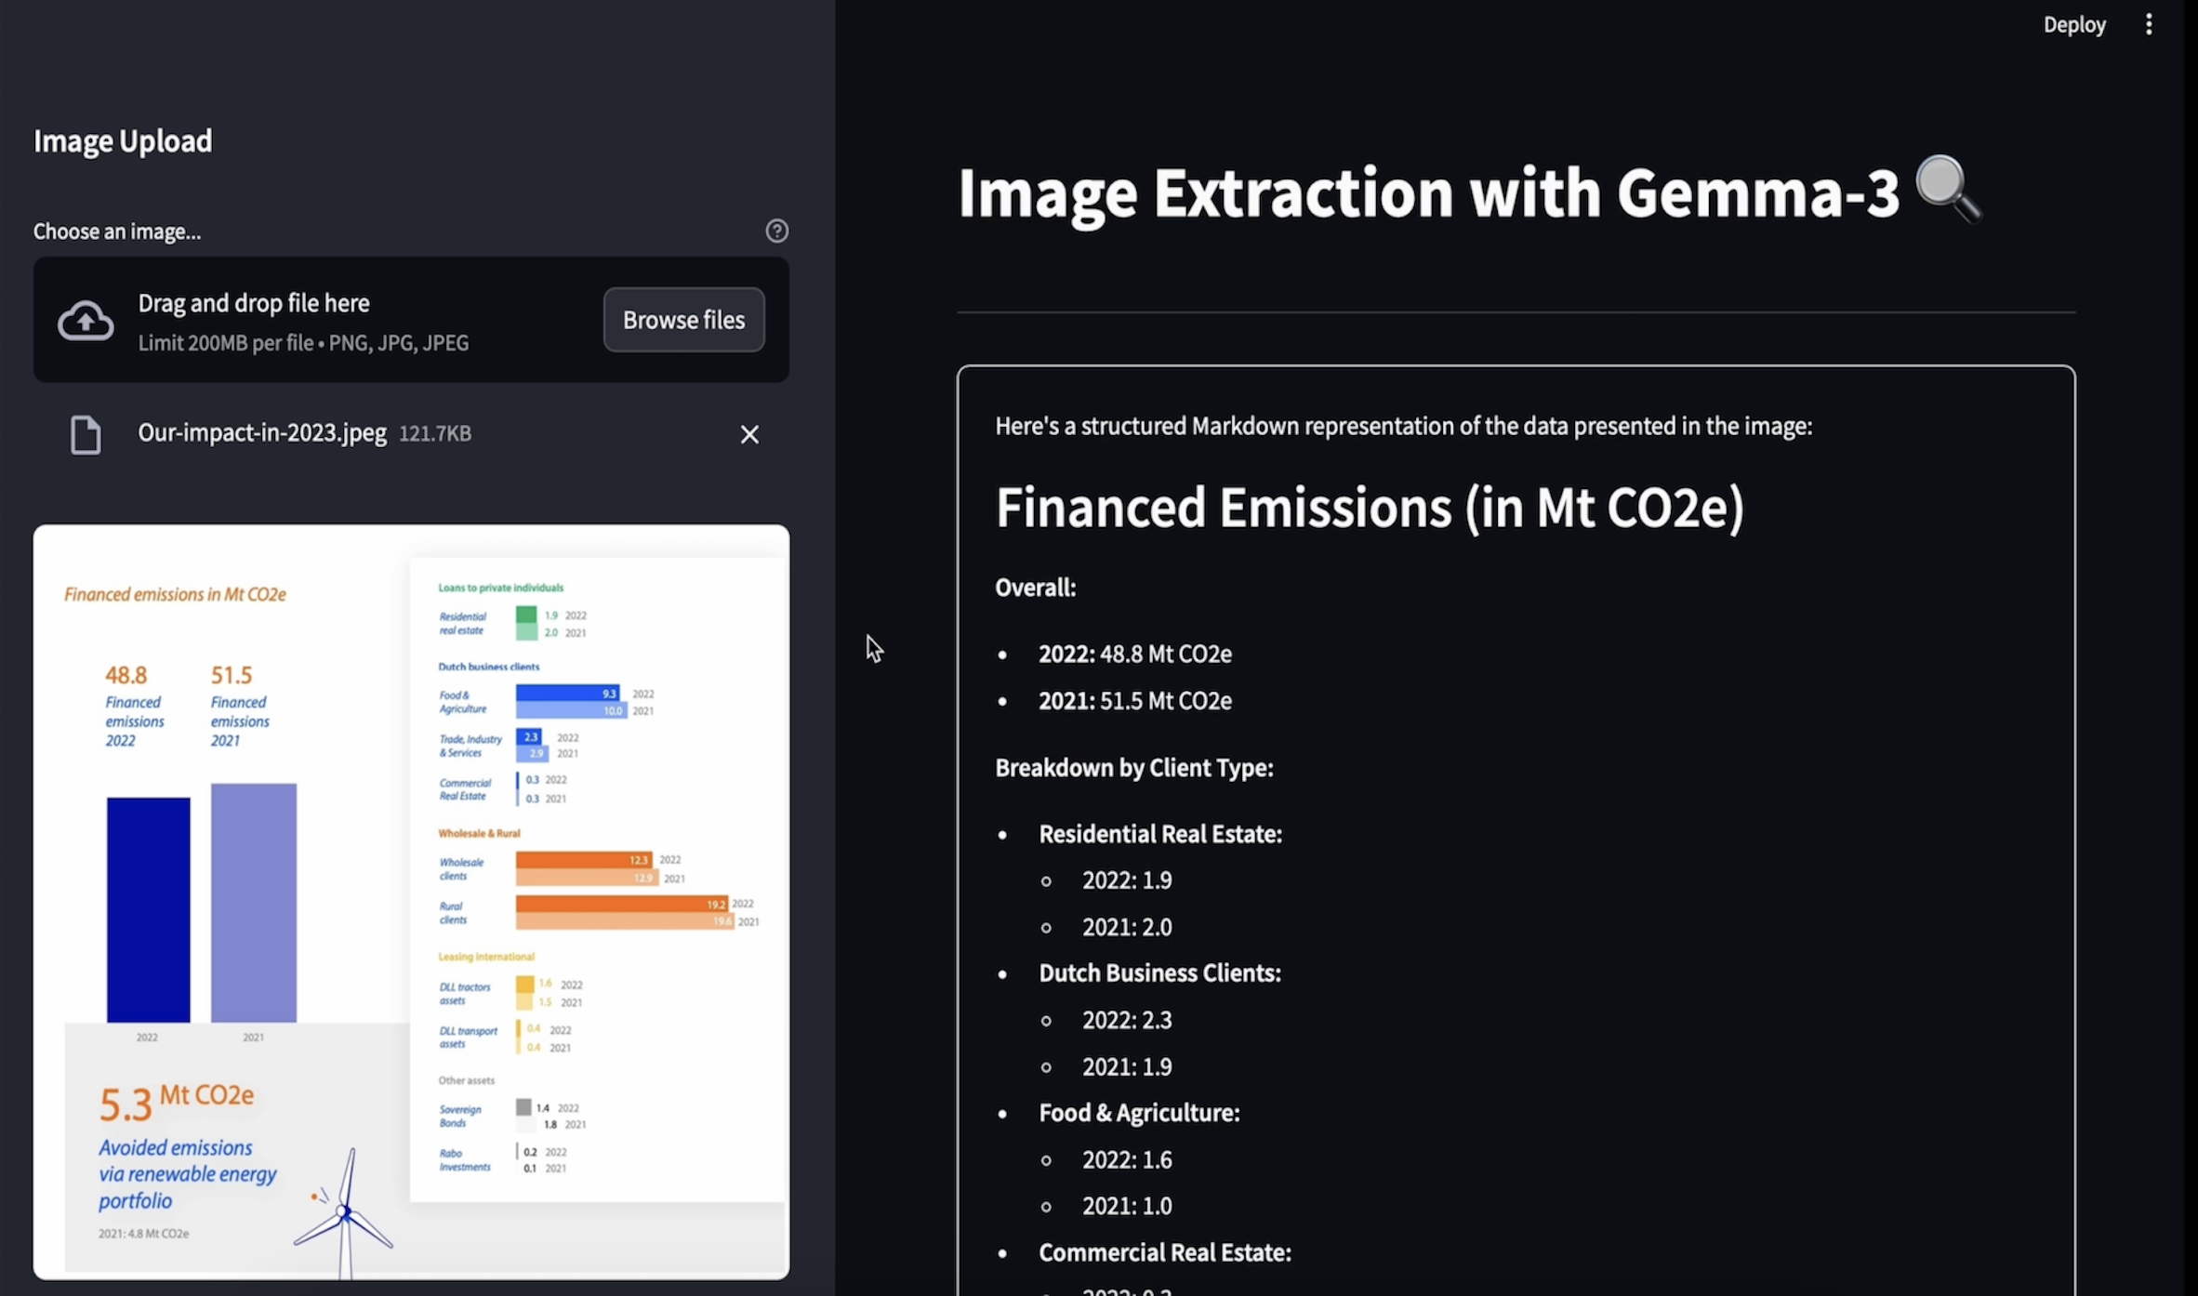Click the wind turbine illustration in the preview
2198x1296 pixels.
pos(344,1210)
